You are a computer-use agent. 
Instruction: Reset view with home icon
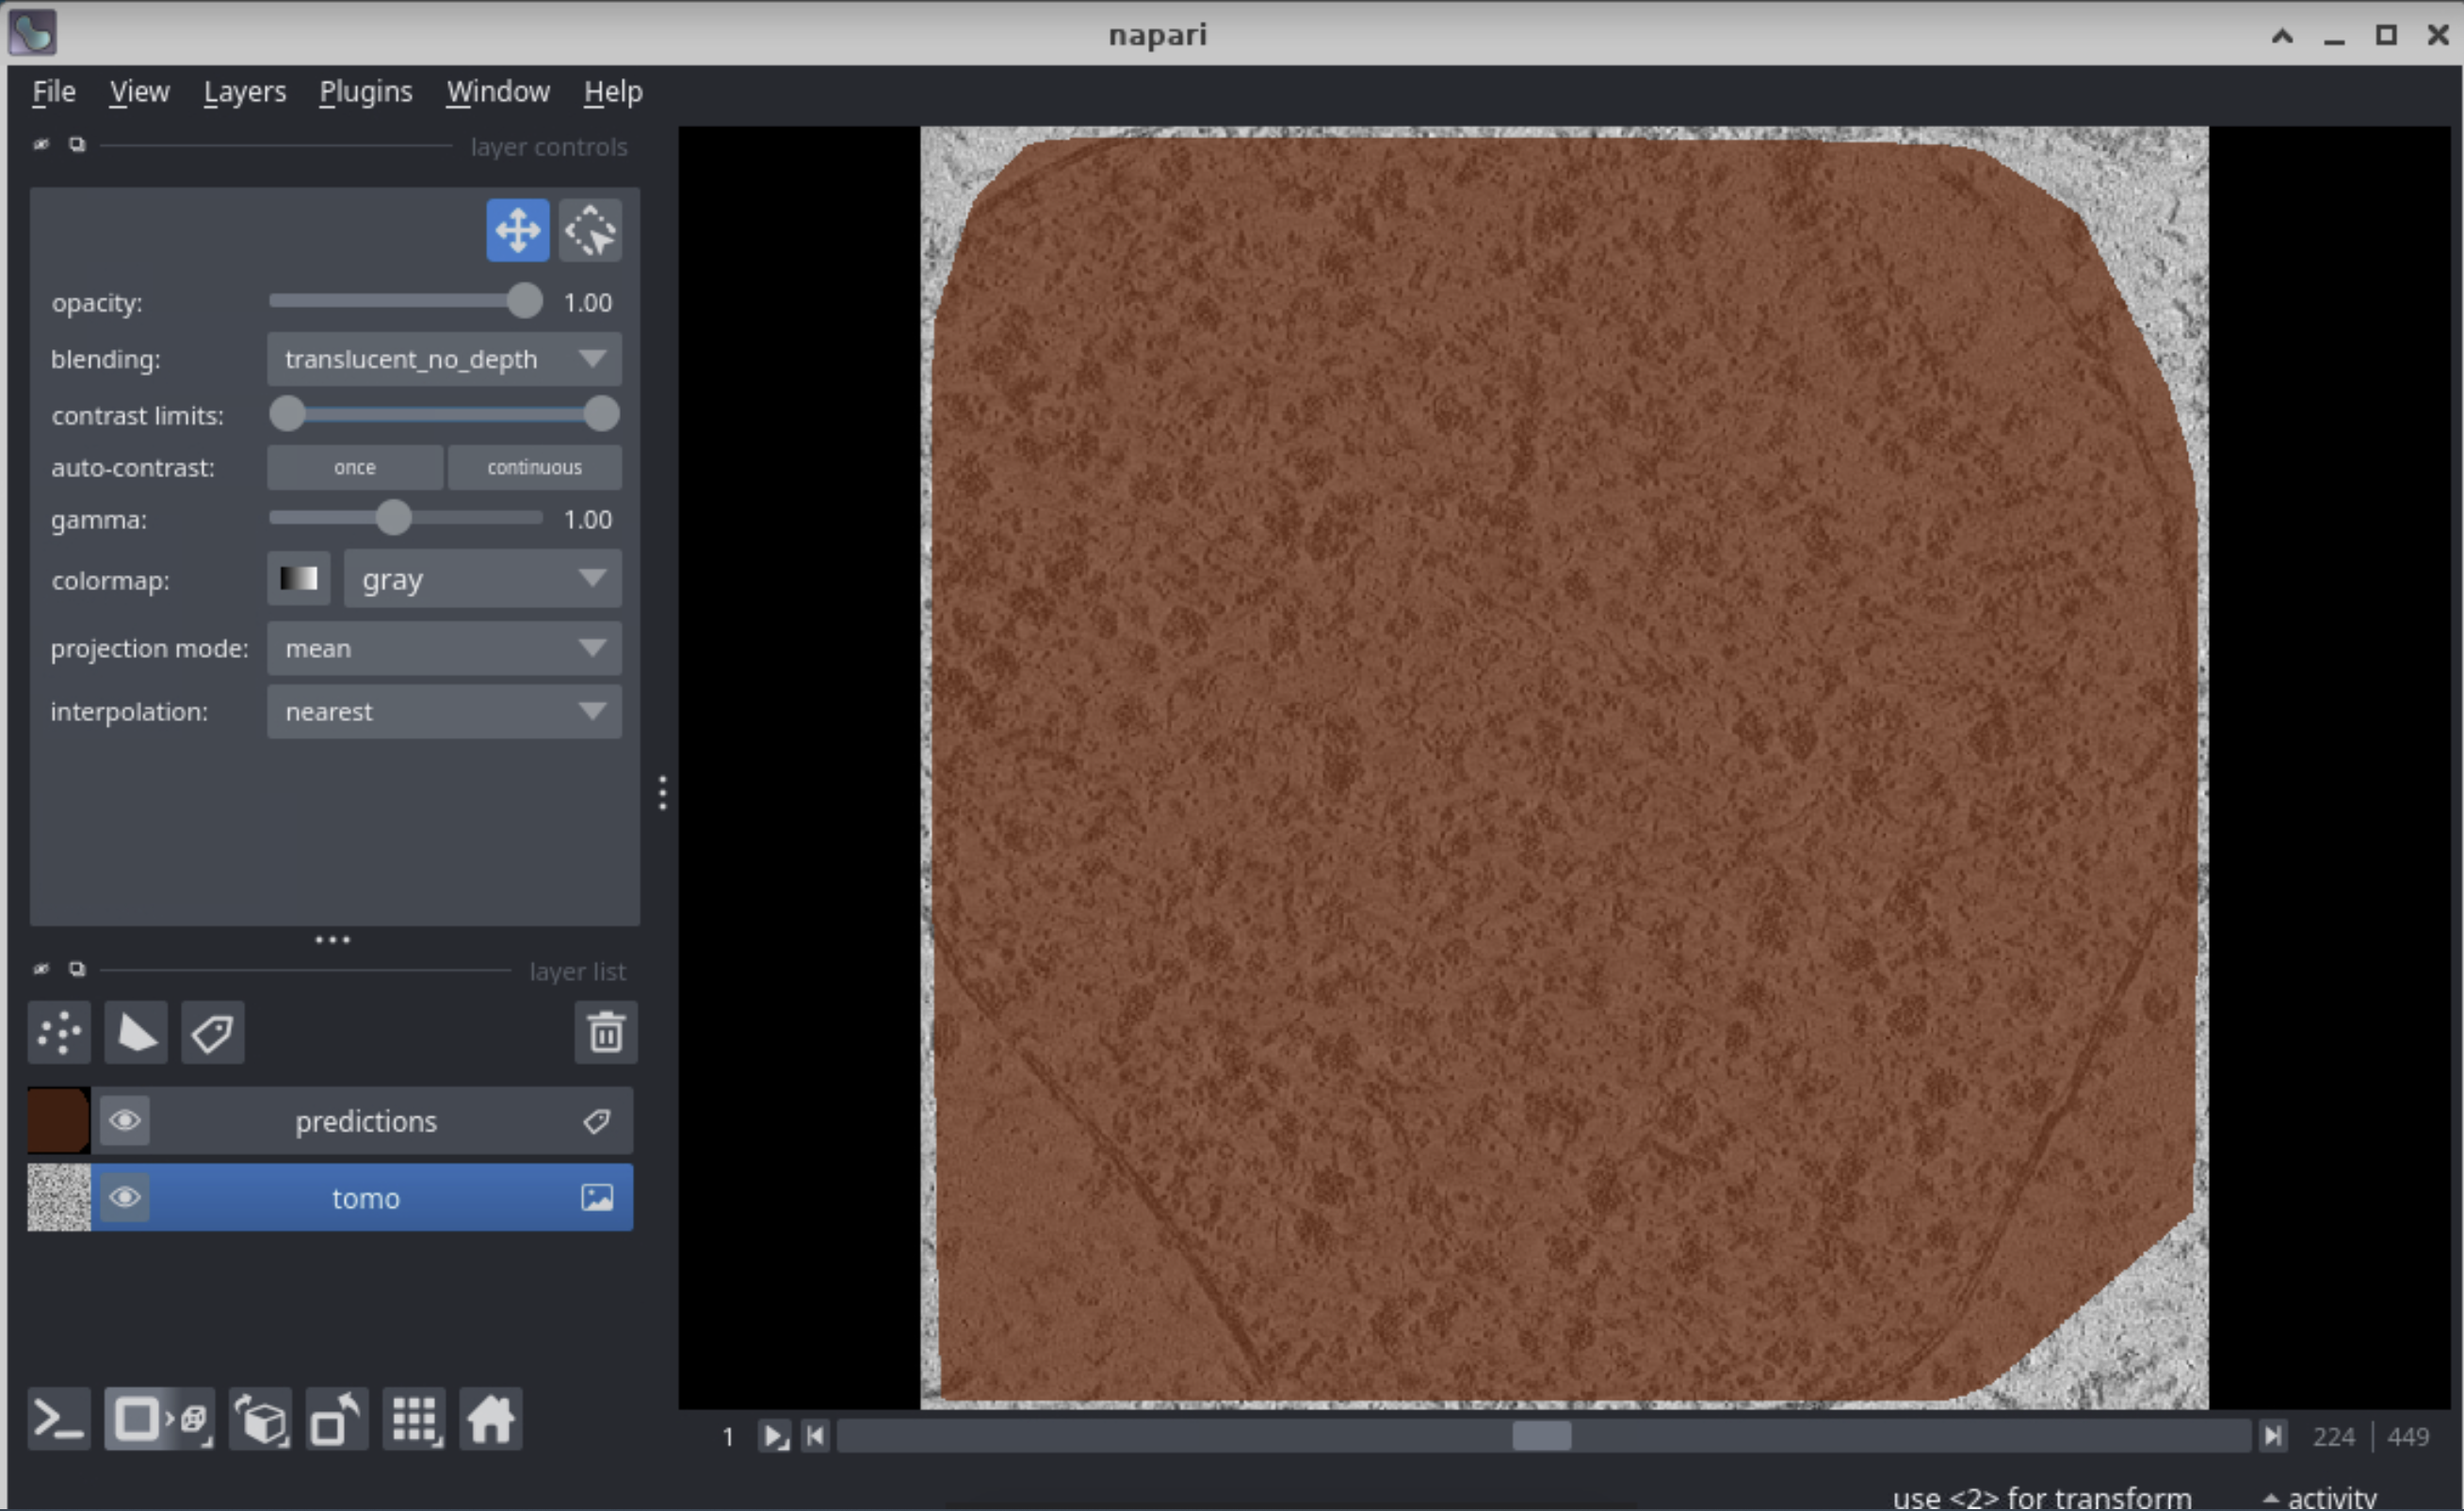[490, 1419]
